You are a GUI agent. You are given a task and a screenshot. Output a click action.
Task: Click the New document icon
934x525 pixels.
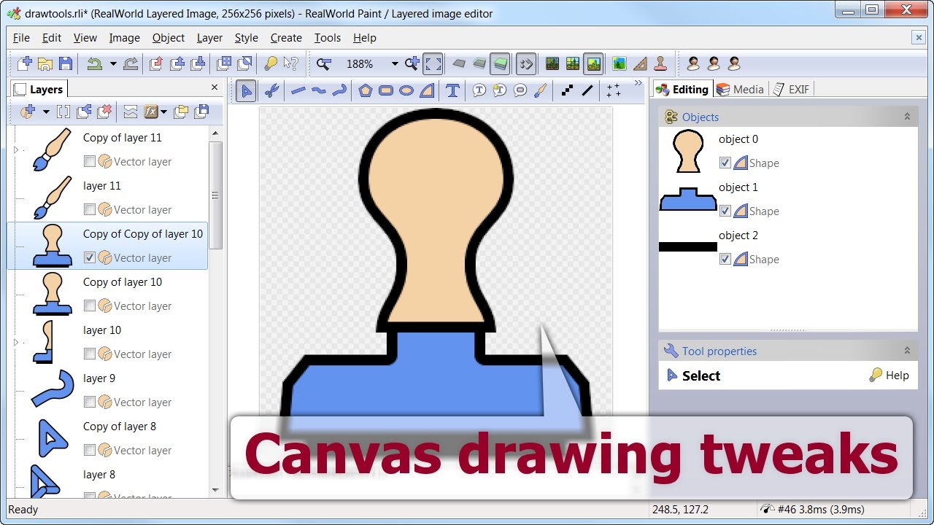[25, 63]
